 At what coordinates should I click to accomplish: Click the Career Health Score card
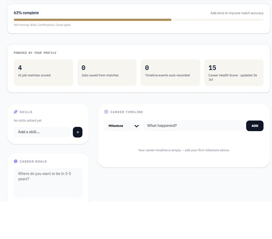[234, 73]
